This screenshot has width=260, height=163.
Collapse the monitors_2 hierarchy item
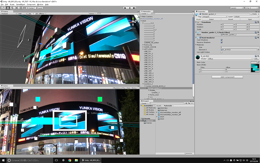[x=143, y=84]
